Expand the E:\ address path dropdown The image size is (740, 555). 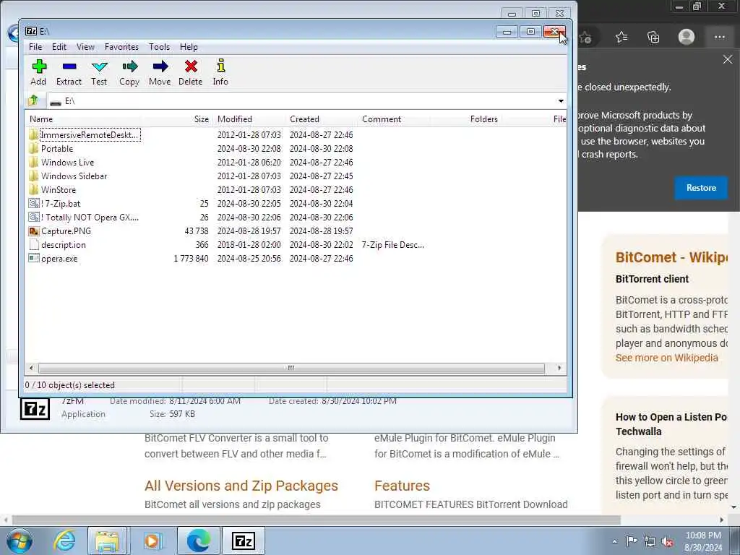(x=561, y=101)
